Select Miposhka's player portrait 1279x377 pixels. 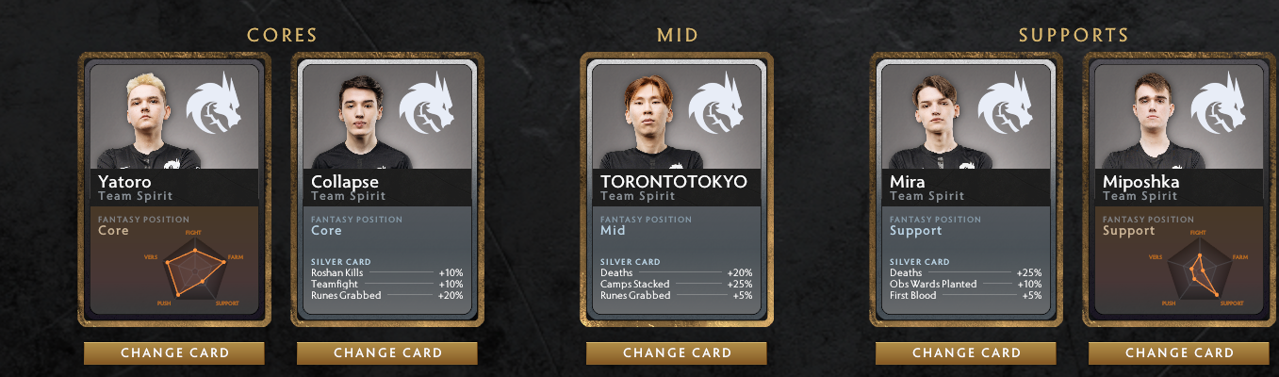click(1155, 121)
